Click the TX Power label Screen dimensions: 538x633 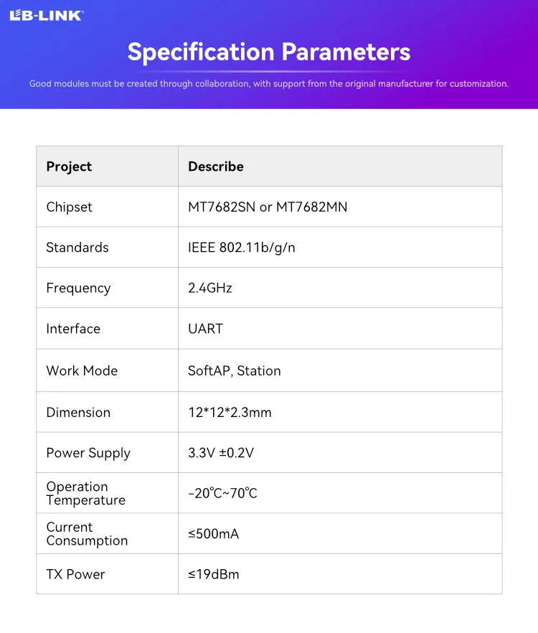point(75,574)
